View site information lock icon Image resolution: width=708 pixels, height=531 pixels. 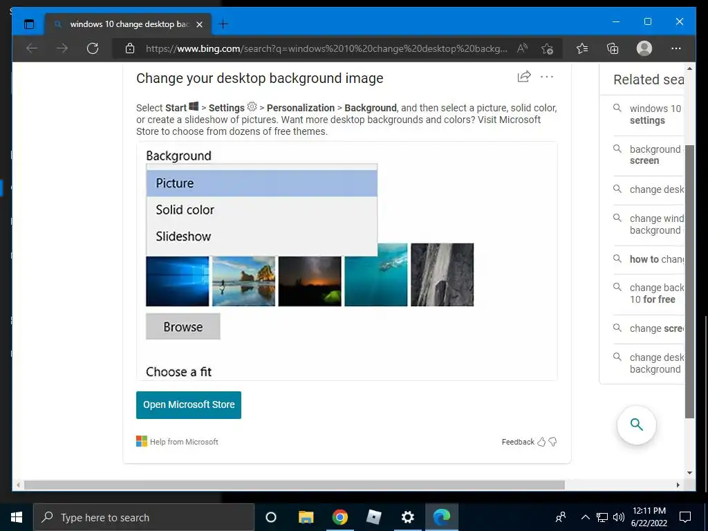click(x=130, y=48)
